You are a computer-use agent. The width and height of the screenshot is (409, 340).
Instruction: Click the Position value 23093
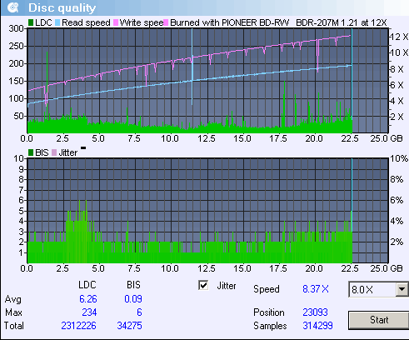(315, 312)
